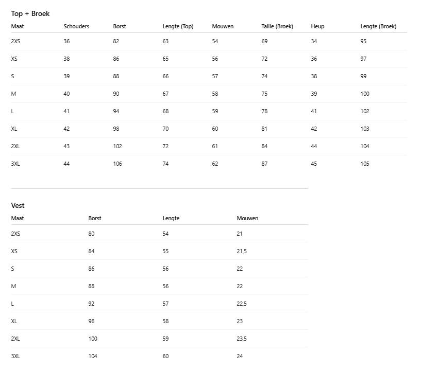
Task: Select the Taille value 78 for size L
Action: [x=264, y=111]
